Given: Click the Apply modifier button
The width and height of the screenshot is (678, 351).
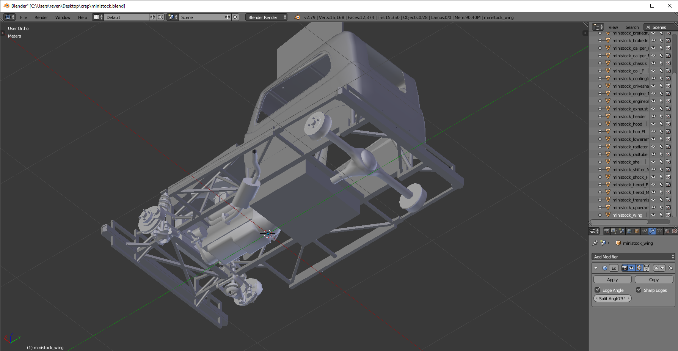Looking at the screenshot, I should tap(612, 280).
